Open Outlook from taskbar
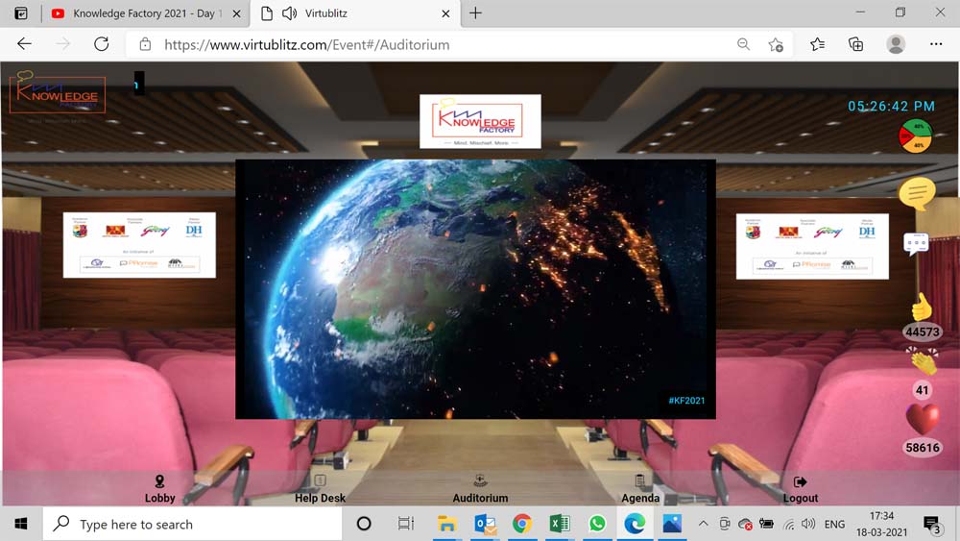Image resolution: width=960 pixels, height=541 pixels. pyautogui.click(x=486, y=524)
